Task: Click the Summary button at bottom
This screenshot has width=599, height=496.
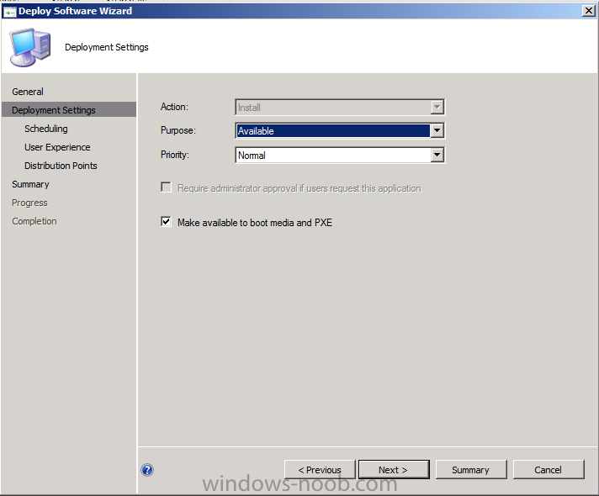Action: pos(470,470)
